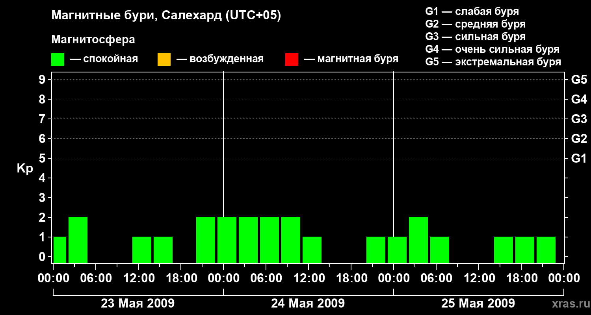Click the 06:00 time label for 25 Мая

(x=436, y=278)
